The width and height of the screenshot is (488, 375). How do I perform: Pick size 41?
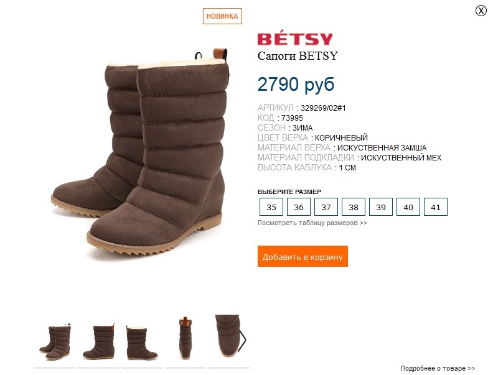point(436,206)
